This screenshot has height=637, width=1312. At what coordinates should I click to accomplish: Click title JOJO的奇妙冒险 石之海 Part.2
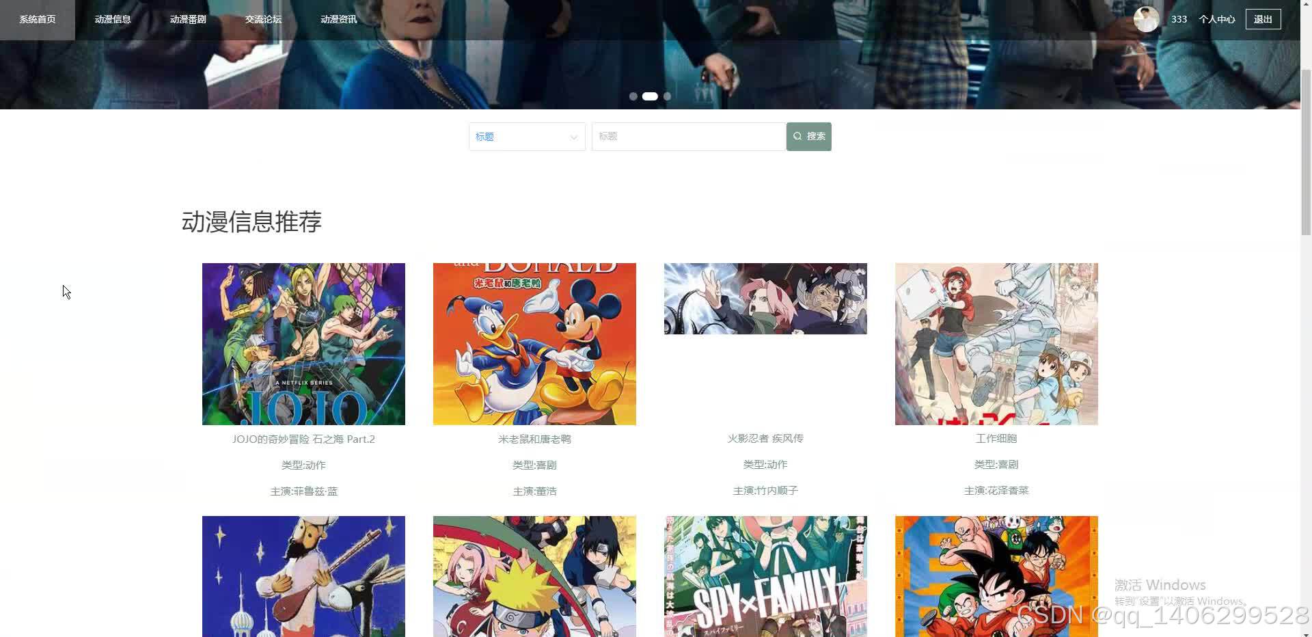coord(303,439)
